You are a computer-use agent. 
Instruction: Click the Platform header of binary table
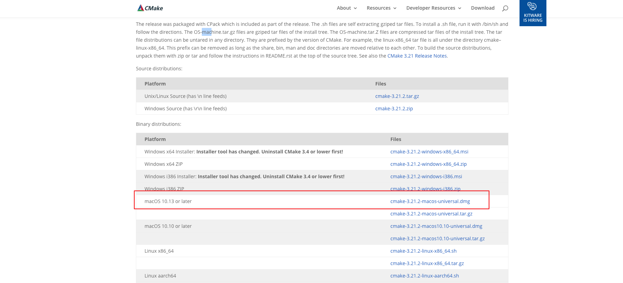click(155, 139)
